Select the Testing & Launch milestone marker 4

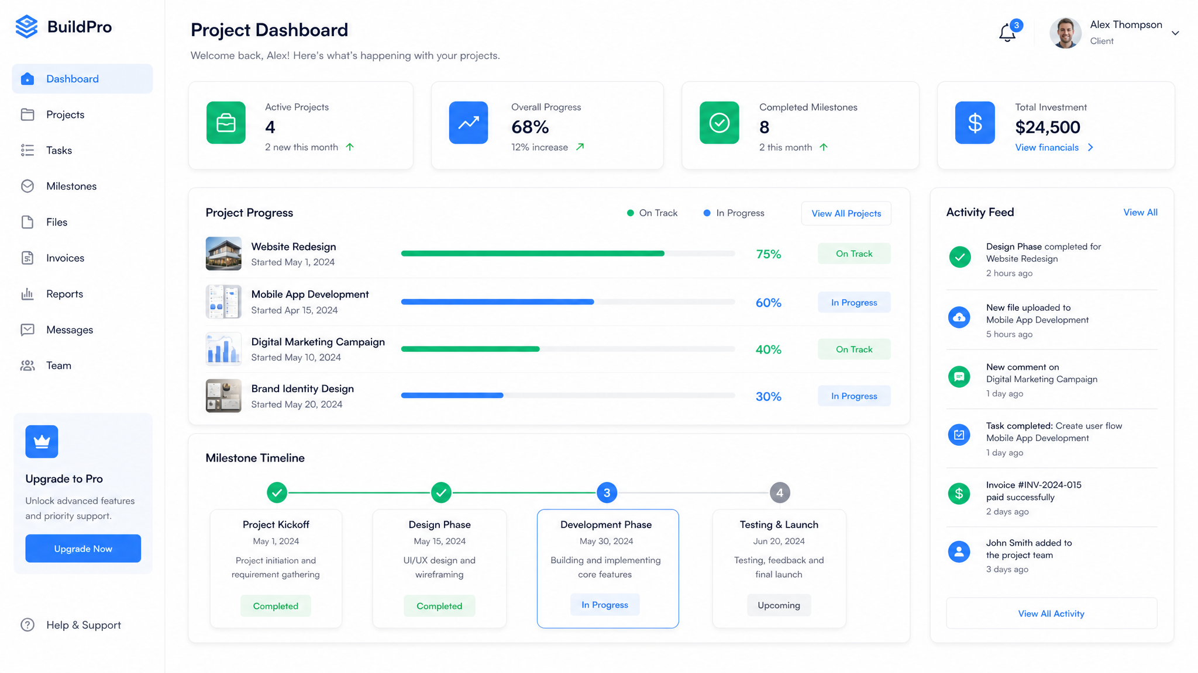coord(779,492)
